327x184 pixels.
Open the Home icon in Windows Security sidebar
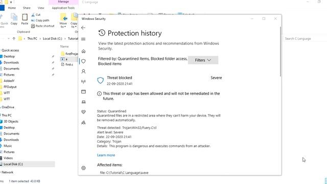pyautogui.click(x=83, y=51)
